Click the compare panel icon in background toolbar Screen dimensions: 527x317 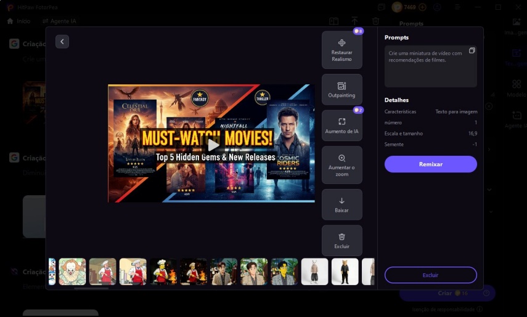pos(333,21)
